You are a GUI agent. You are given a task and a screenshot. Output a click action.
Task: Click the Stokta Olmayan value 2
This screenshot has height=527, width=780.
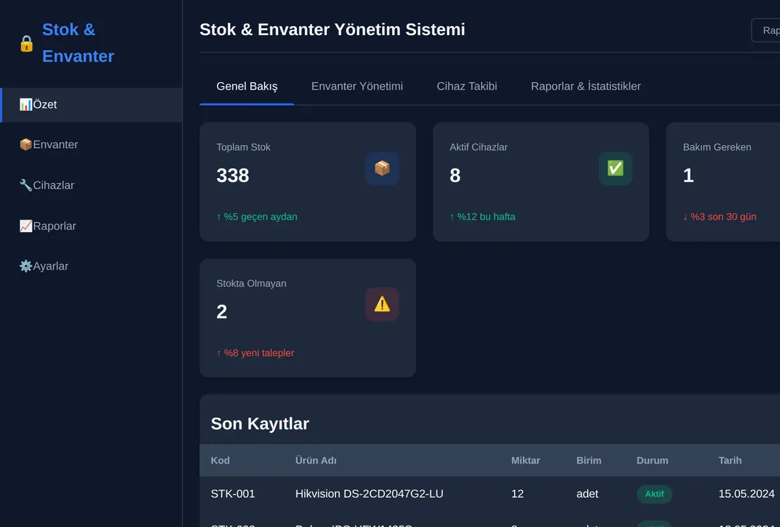point(222,312)
